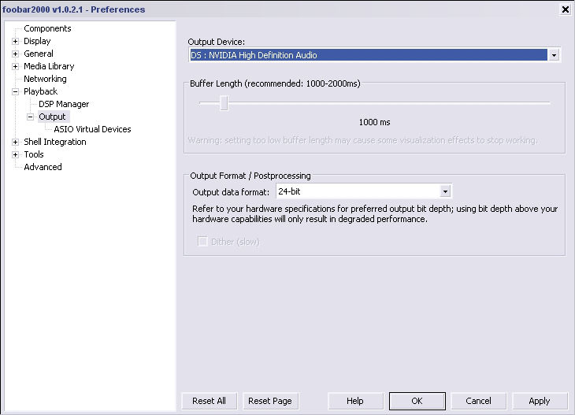The height and width of the screenshot is (415, 575).
Task: Open the Output Device dropdown arrow
Action: click(x=554, y=55)
